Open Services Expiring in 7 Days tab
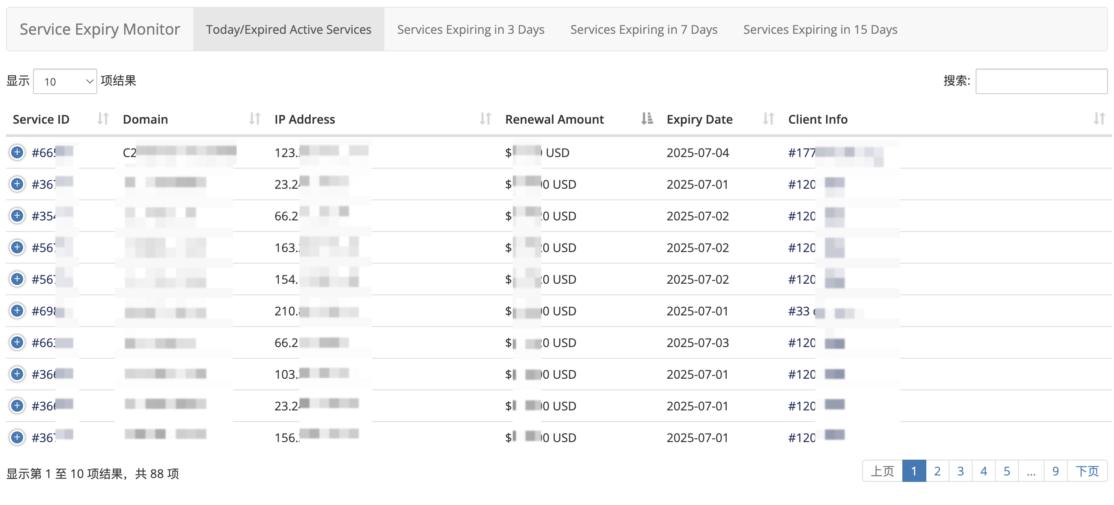 pos(644,30)
